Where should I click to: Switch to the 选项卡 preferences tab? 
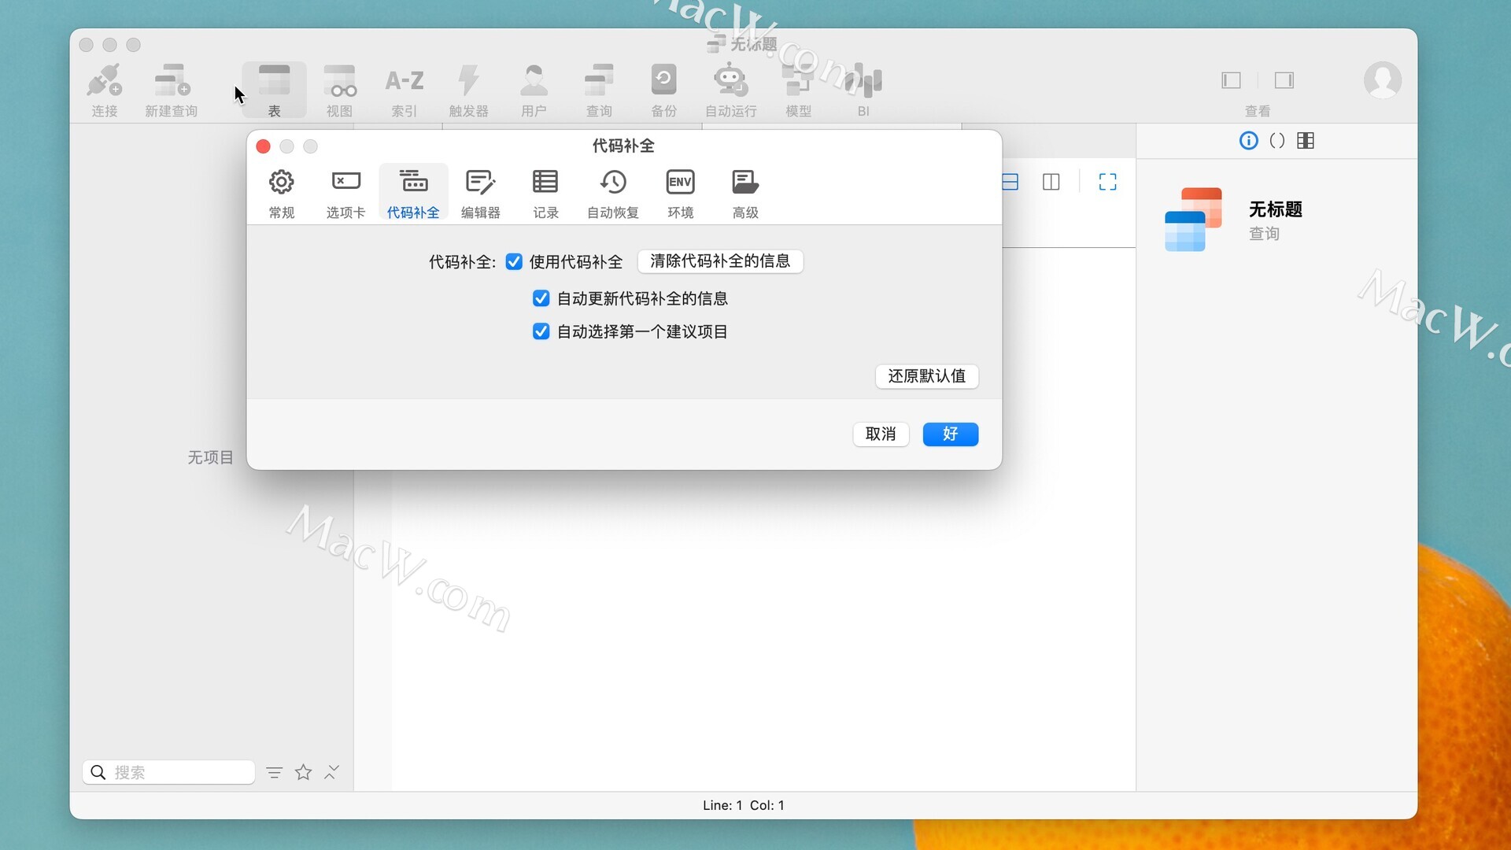345,193
